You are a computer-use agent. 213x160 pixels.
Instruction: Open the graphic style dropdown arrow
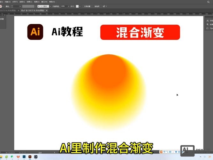(80, 6)
